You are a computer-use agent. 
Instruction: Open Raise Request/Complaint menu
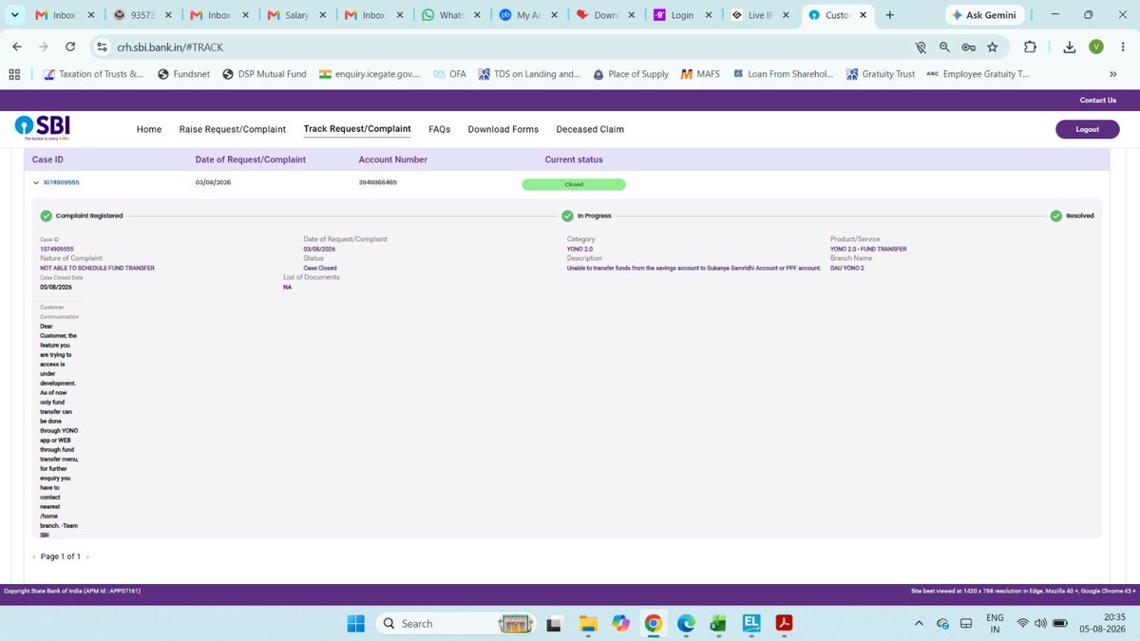233,129
